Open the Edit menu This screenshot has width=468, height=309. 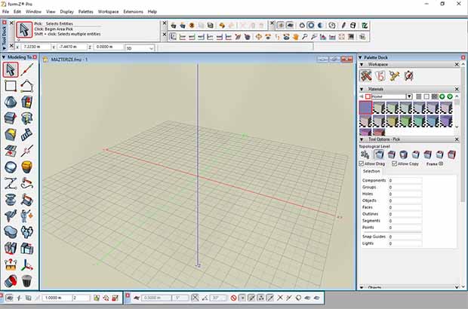pyautogui.click(x=17, y=11)
